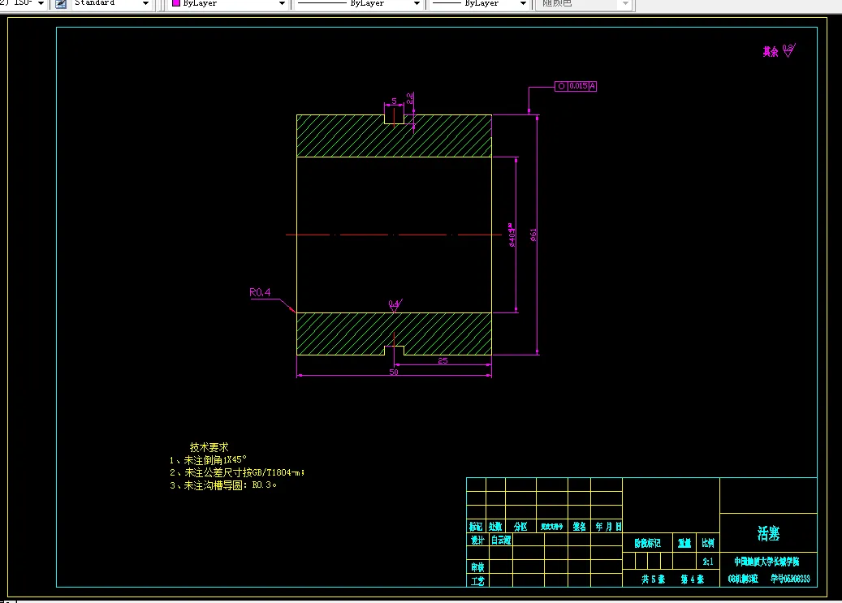Select the 08机制3班 class text

[x=743, y=579]
